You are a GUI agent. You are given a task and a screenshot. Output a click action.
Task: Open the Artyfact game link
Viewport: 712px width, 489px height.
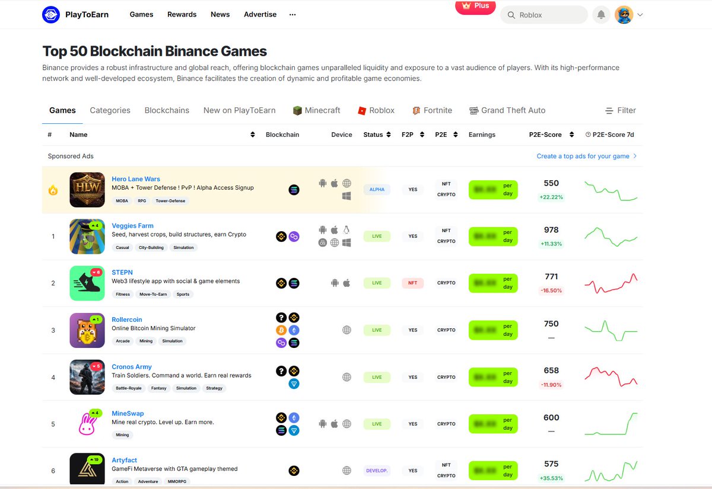tap(124, 460)
